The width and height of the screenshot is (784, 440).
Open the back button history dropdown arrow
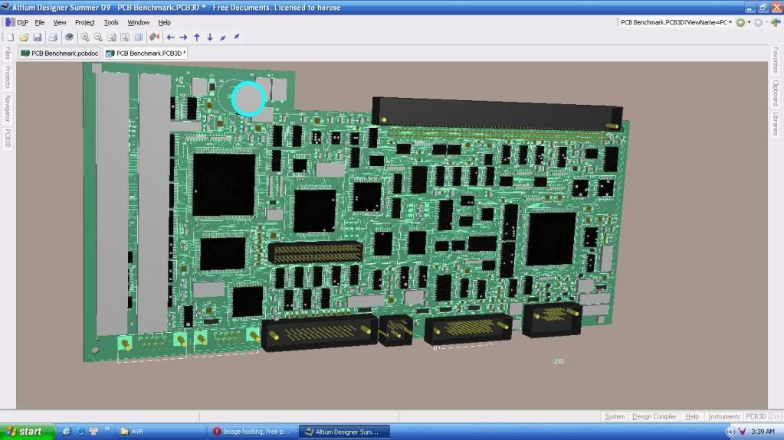click(x=750, y=22)
